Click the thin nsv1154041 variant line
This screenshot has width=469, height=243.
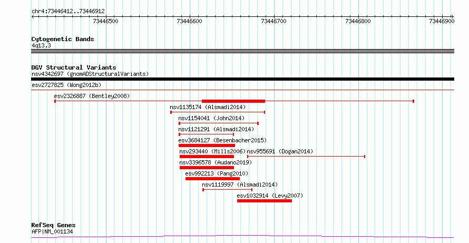click(219, 123)
